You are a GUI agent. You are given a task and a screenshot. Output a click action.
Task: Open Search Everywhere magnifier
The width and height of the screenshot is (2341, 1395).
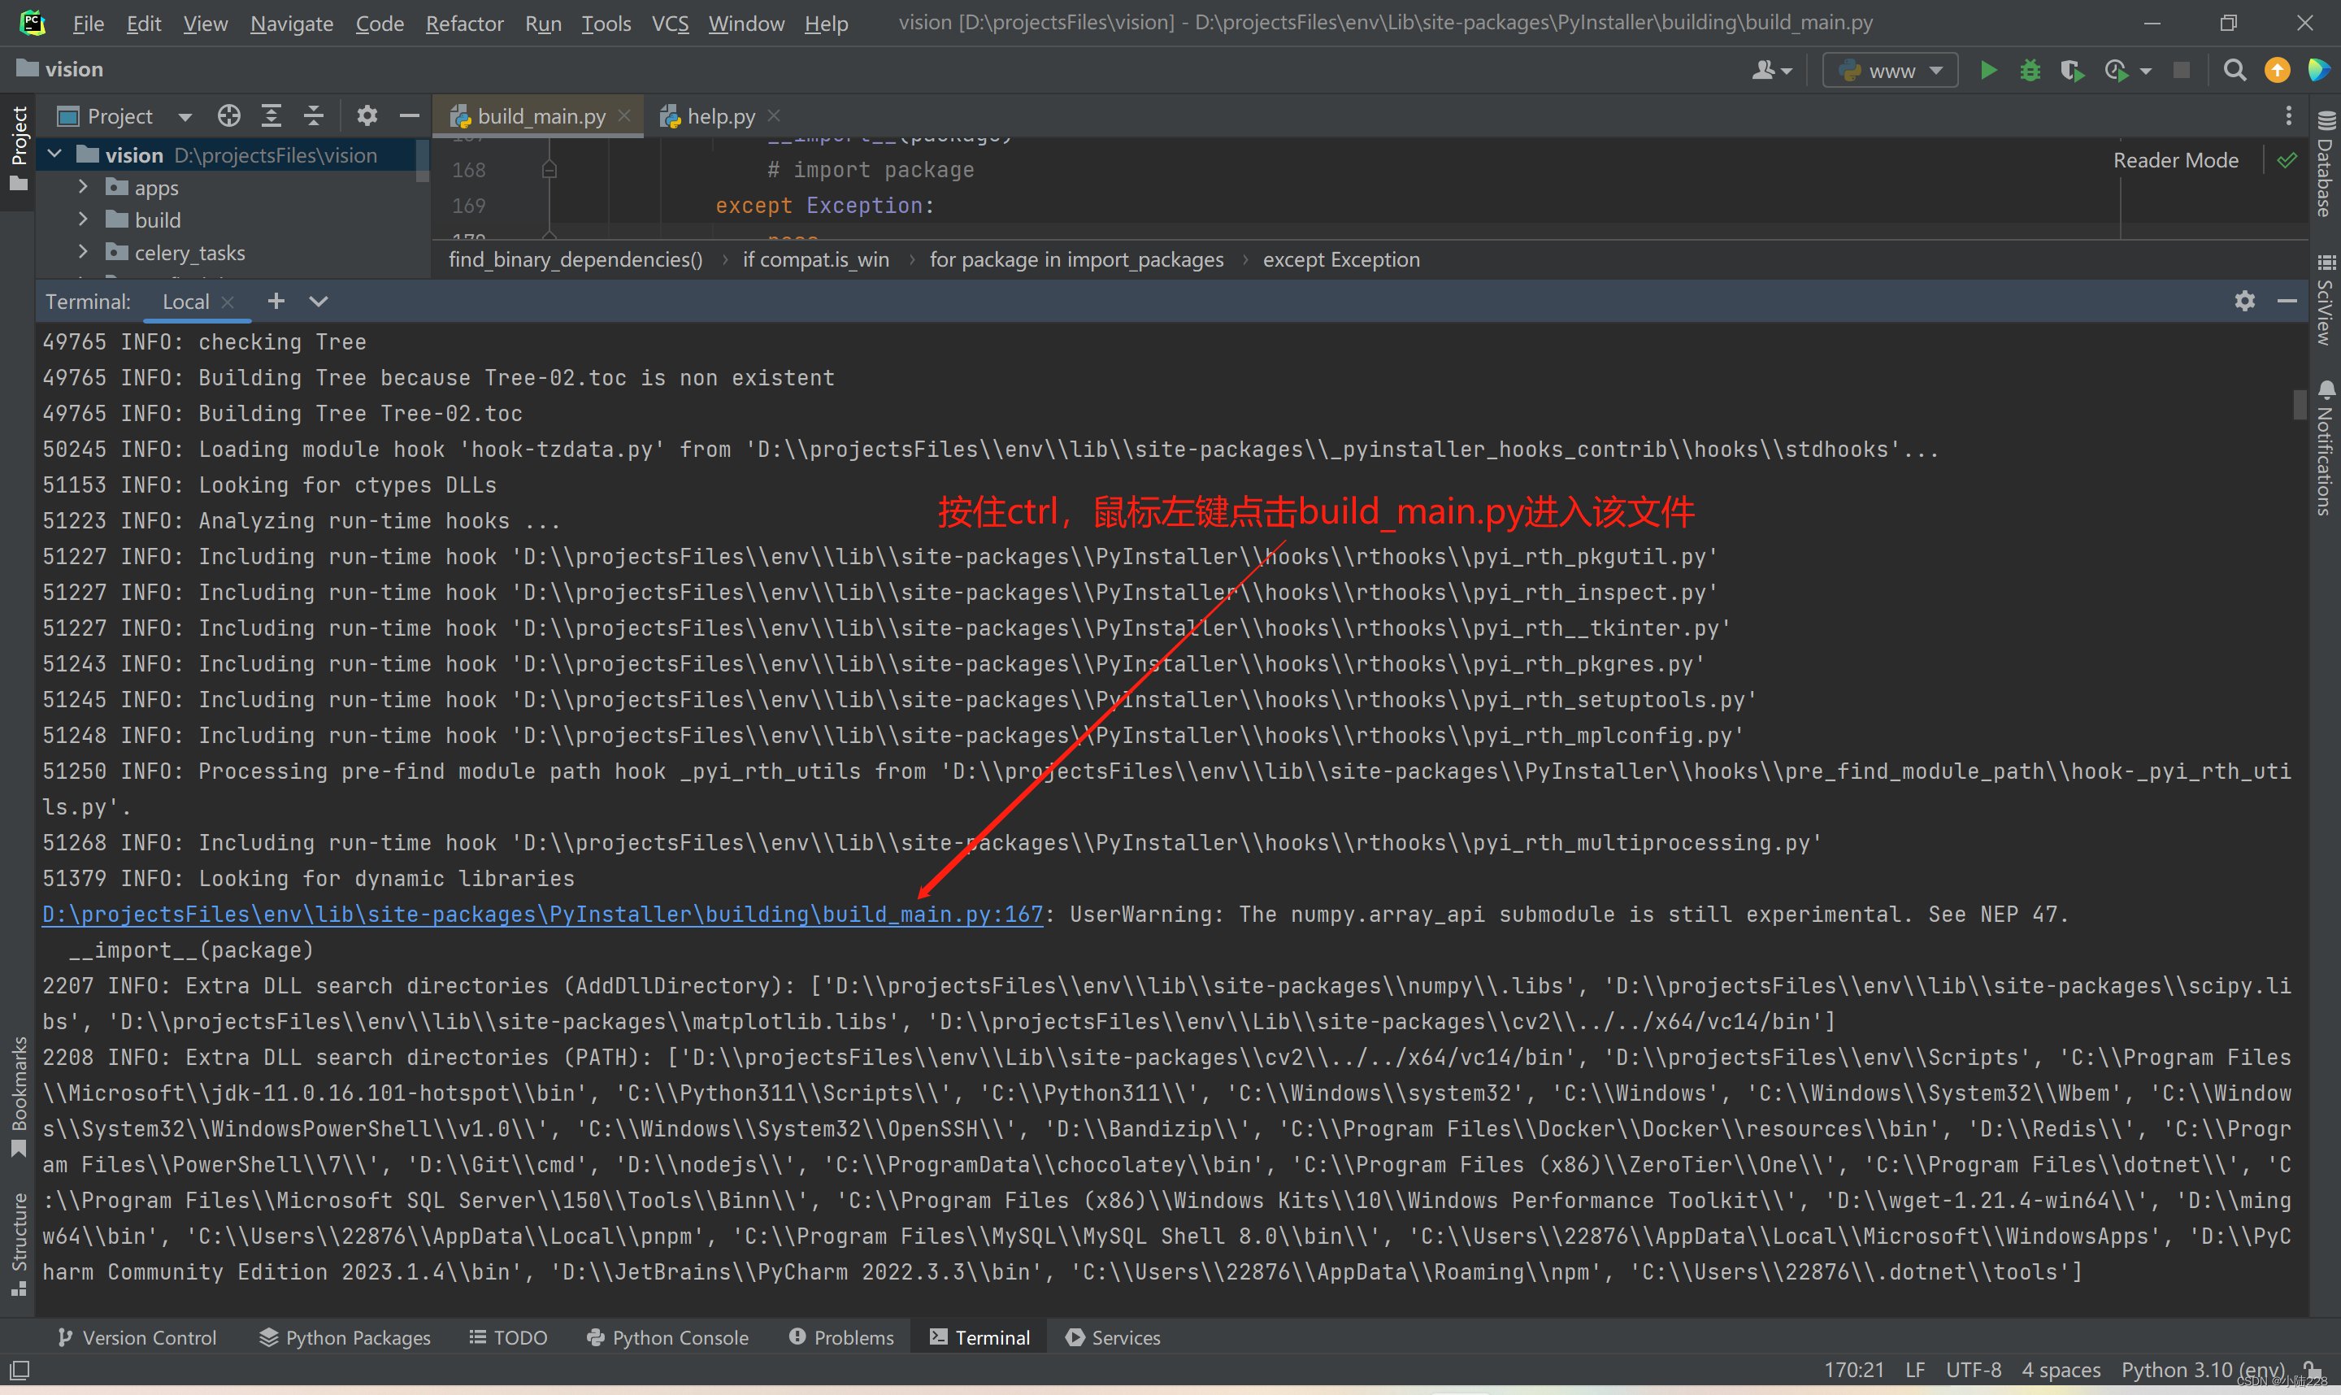click(x=2235, y=71)
